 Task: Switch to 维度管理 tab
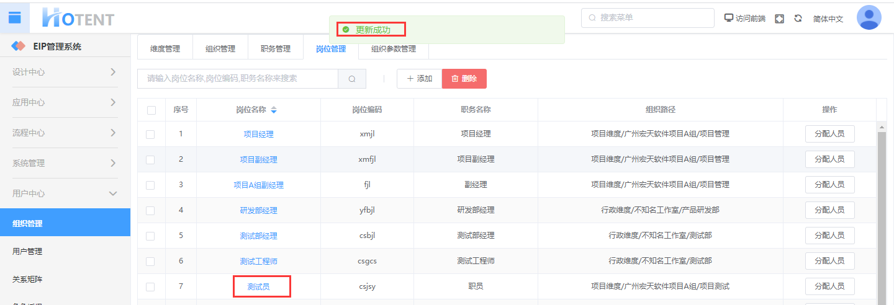click(x=165, y=48)
